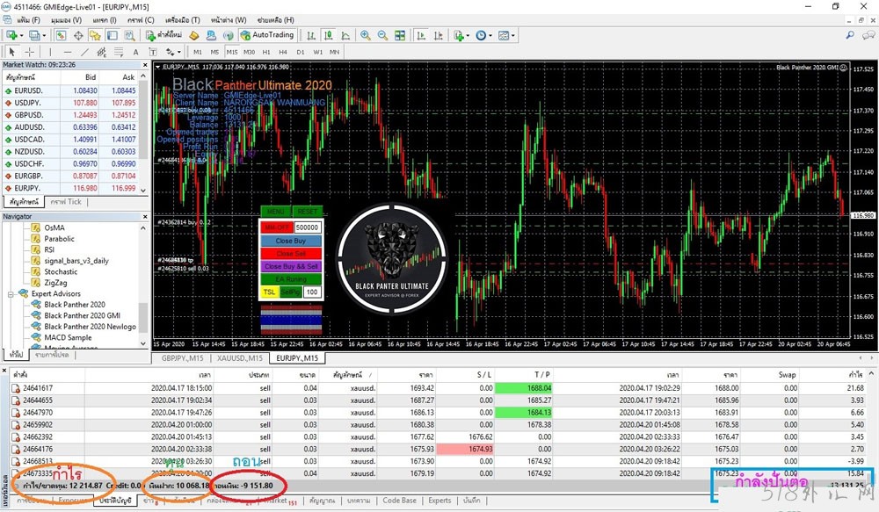Click the 500000 input field

point(307,227)
